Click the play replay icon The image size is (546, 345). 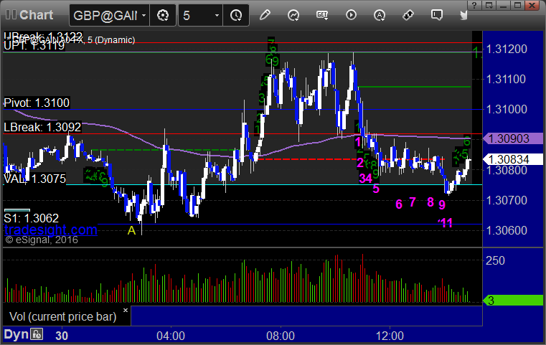[351, 15]
